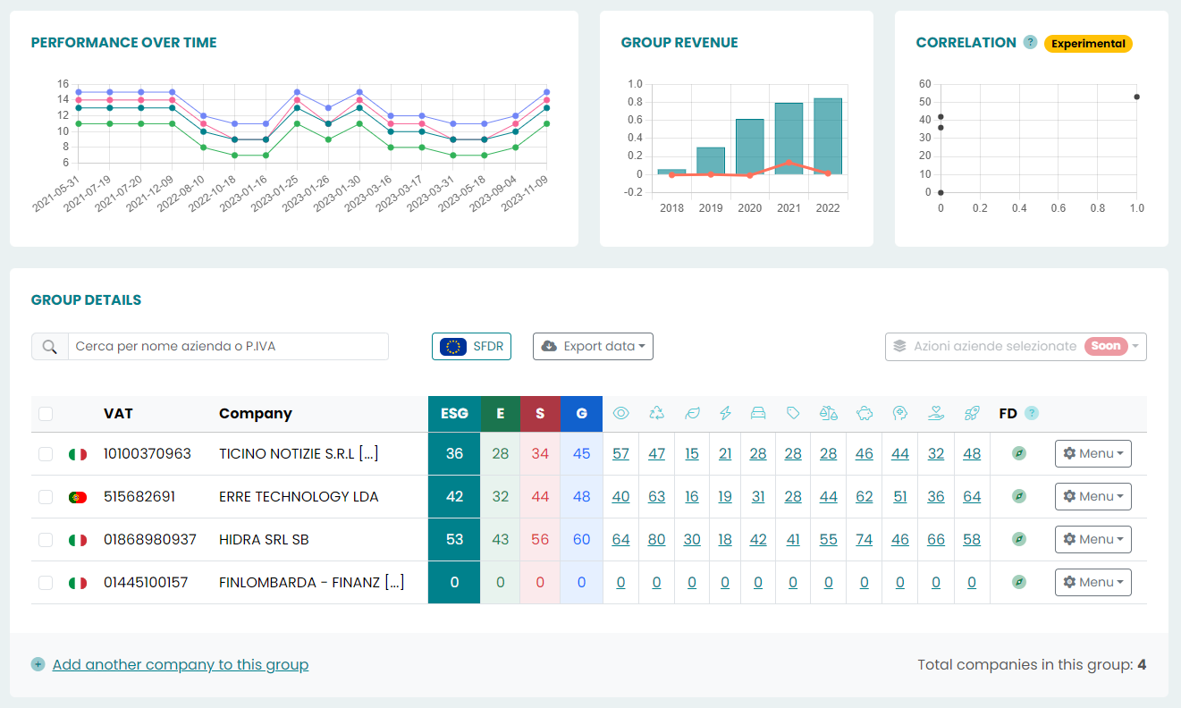This screenshot has height=708, width=1181.
Task: Open the ESG score 53 link for HIDRA
Action: point(453,539)
